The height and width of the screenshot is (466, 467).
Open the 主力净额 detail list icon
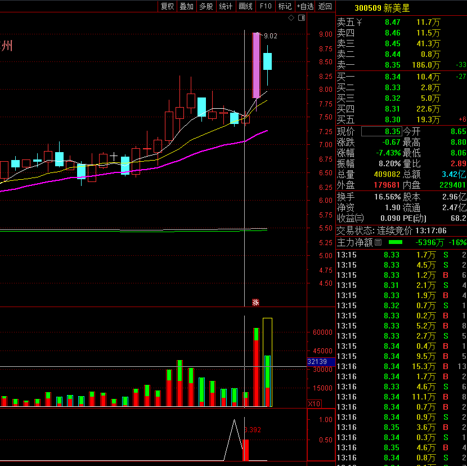(x=378, y=242)
